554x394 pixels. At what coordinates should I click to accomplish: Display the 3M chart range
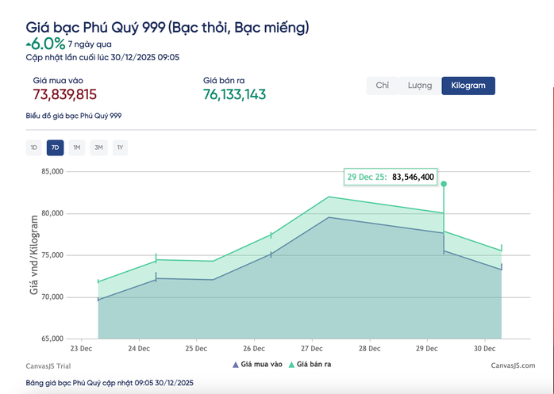[x=98, y=147]
